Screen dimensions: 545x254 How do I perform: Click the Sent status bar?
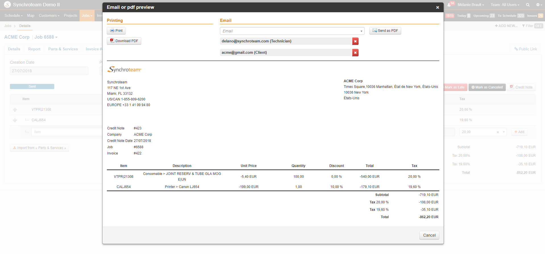click(32, 86)
